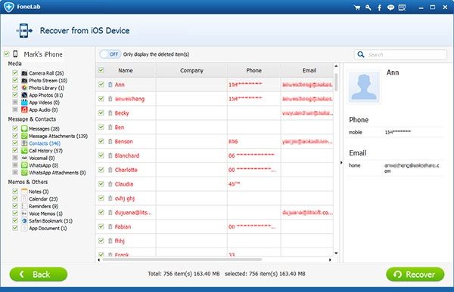
Task: Click Ann's contact avatar picture
Action: point(364,87)
